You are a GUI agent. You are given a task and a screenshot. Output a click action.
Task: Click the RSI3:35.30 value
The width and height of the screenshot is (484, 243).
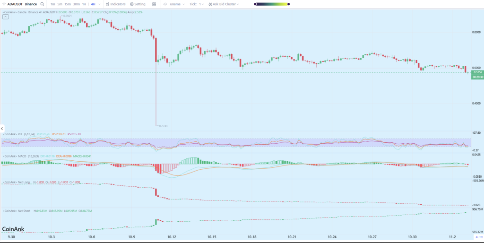click(x=74, y=134)
